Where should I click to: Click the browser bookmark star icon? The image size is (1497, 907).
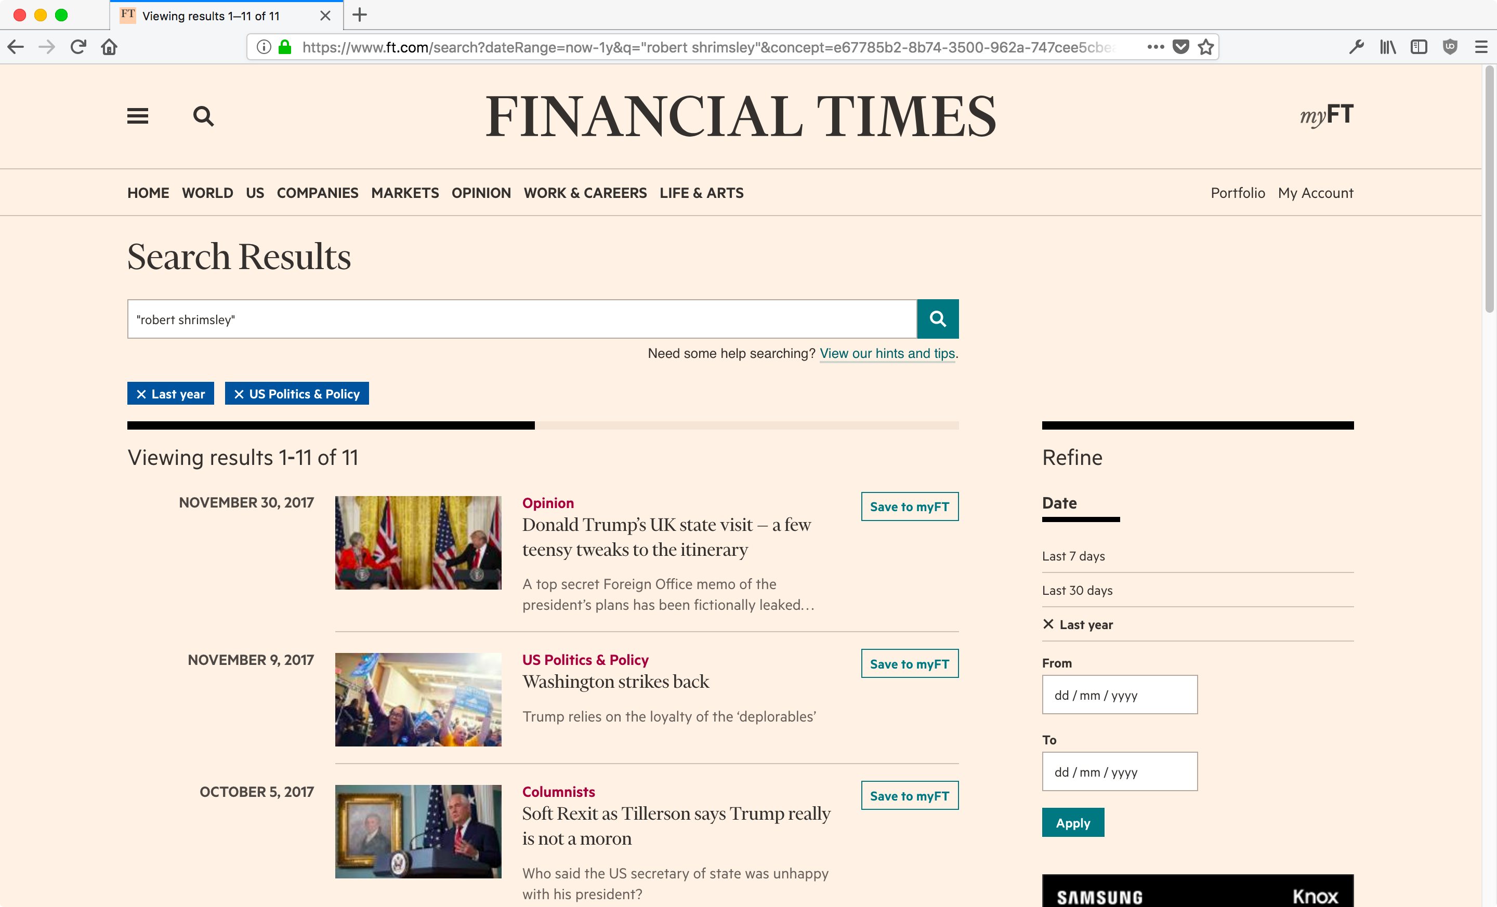click(x=1206, y=46)
